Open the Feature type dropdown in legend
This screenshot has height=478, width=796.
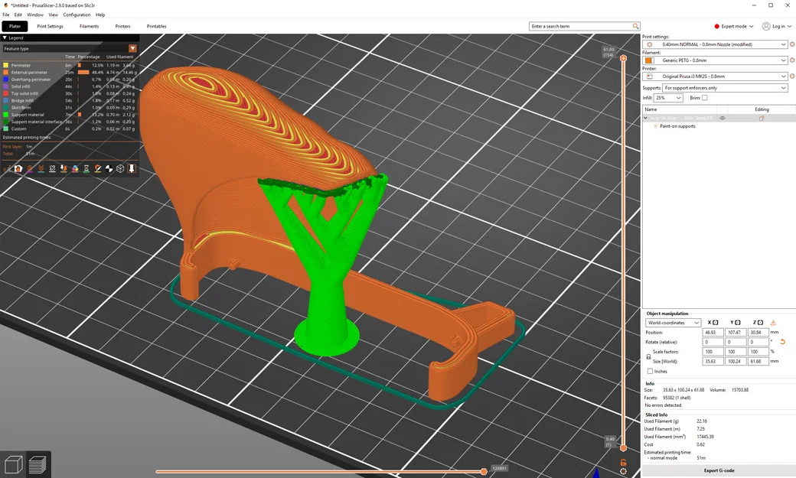coord(70,48)
